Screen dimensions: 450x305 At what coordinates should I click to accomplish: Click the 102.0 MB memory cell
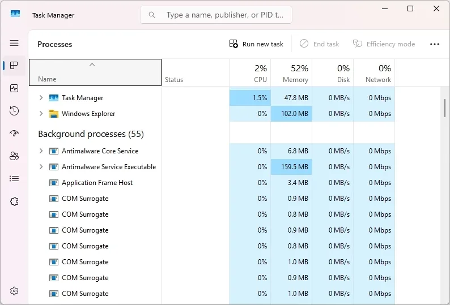(x=291, y=114)
